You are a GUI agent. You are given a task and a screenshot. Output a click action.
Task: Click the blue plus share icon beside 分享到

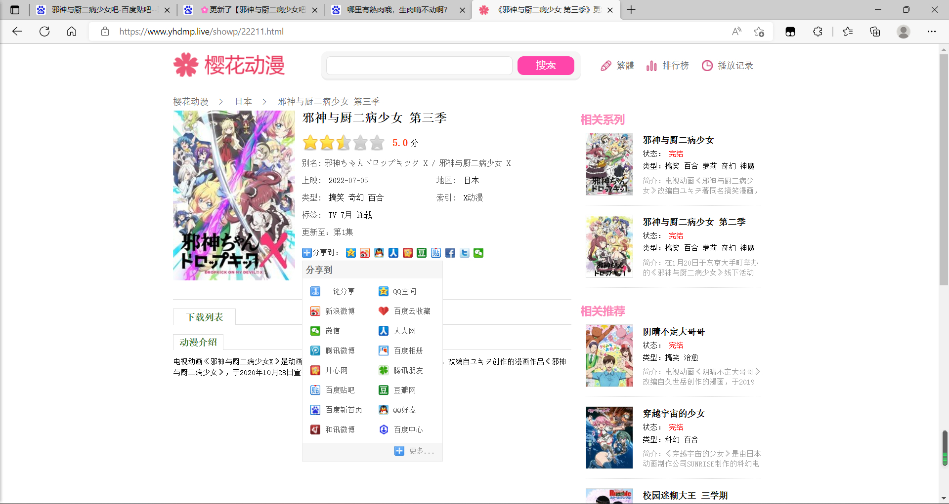tap(307, 253)
